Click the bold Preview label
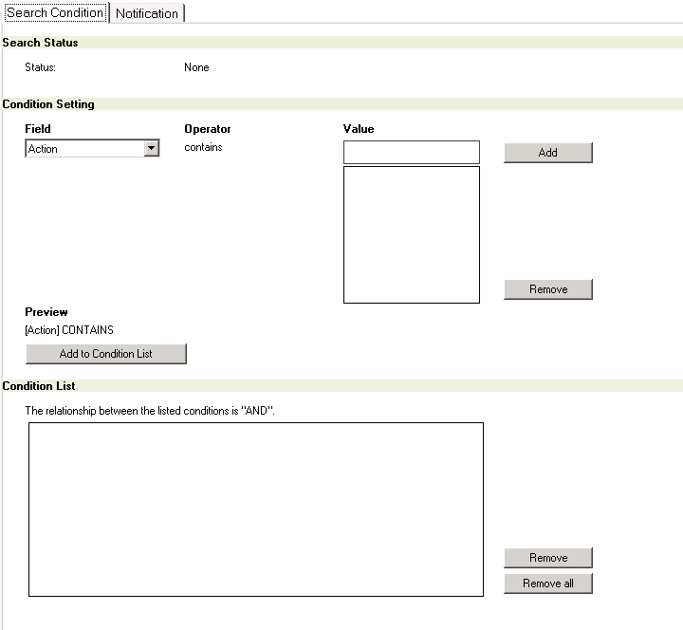This screenshot has height=630, width=683. 46,312
